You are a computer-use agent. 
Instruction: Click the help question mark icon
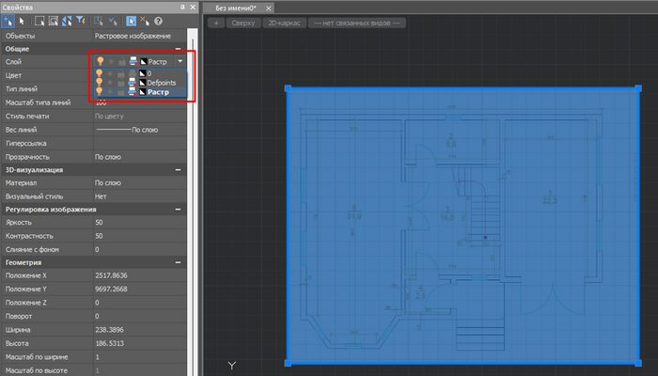click(156, 19)
